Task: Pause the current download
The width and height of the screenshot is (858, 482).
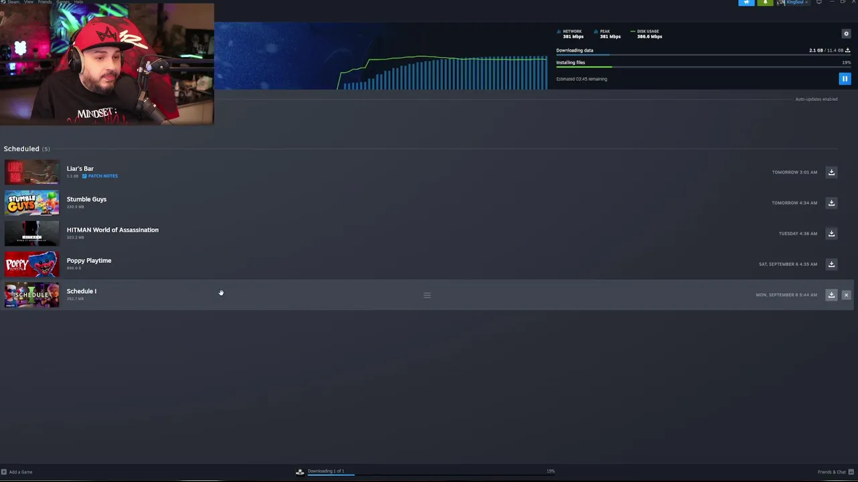Action: click(x=845, y=79)
